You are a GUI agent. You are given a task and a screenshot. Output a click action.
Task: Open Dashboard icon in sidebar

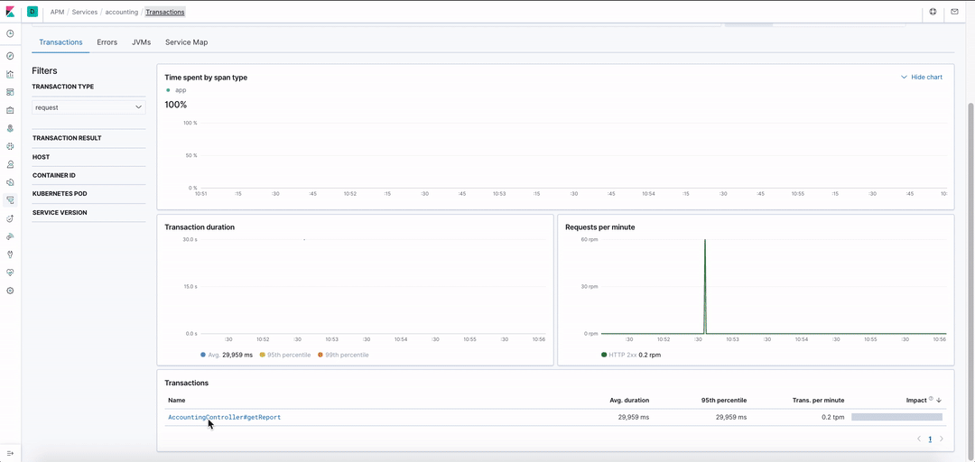(x=10, y=92)
